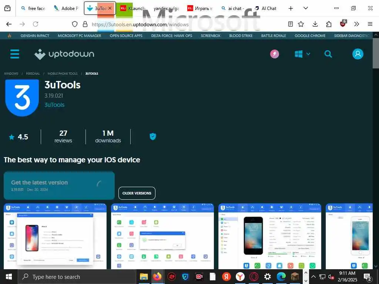Click the blue shield security badge
This screenshot has height=284, width=379.
click(x=153, y=136)
